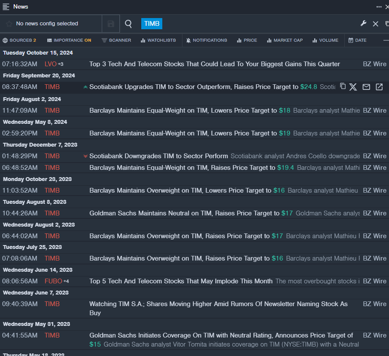Open Goldman Sachs Maintains Neutral $17 story
This screenshot has width=389, height=356.
191,213
